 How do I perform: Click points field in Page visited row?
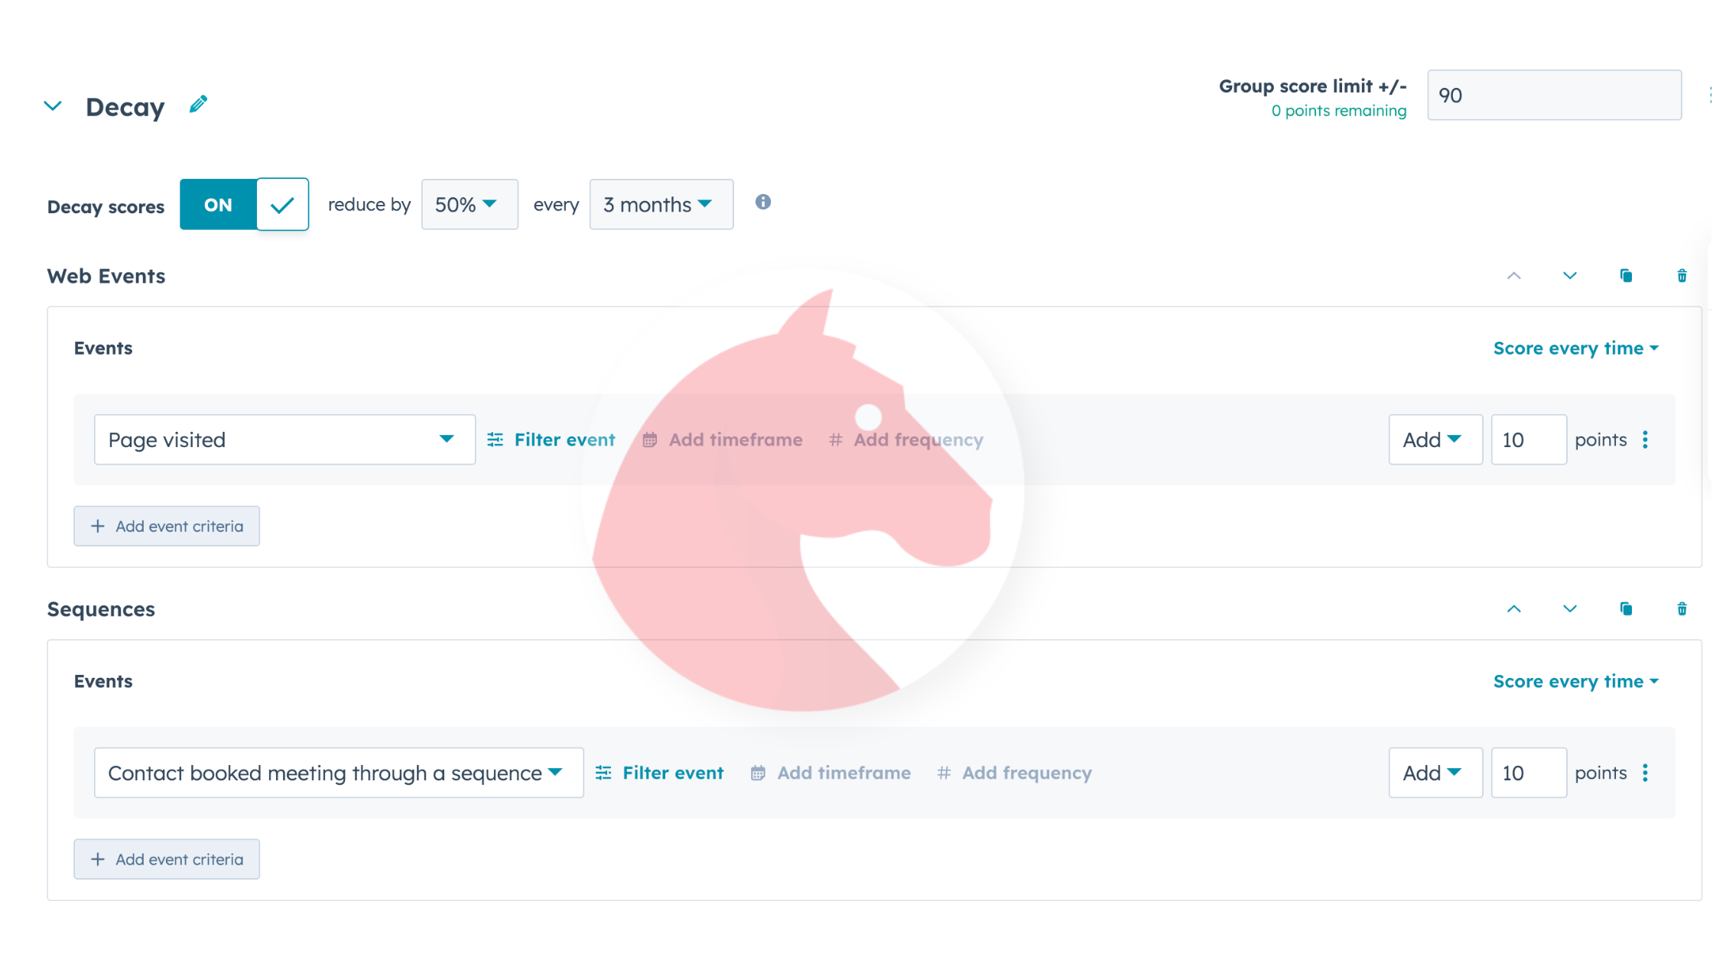1528,439
